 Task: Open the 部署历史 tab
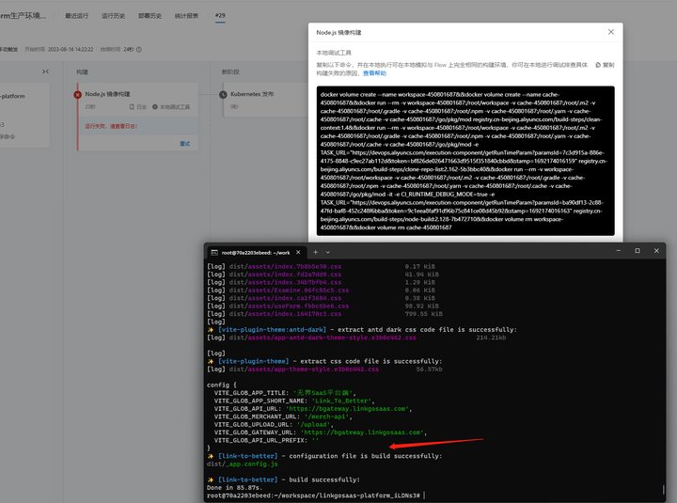click(150, 16)
